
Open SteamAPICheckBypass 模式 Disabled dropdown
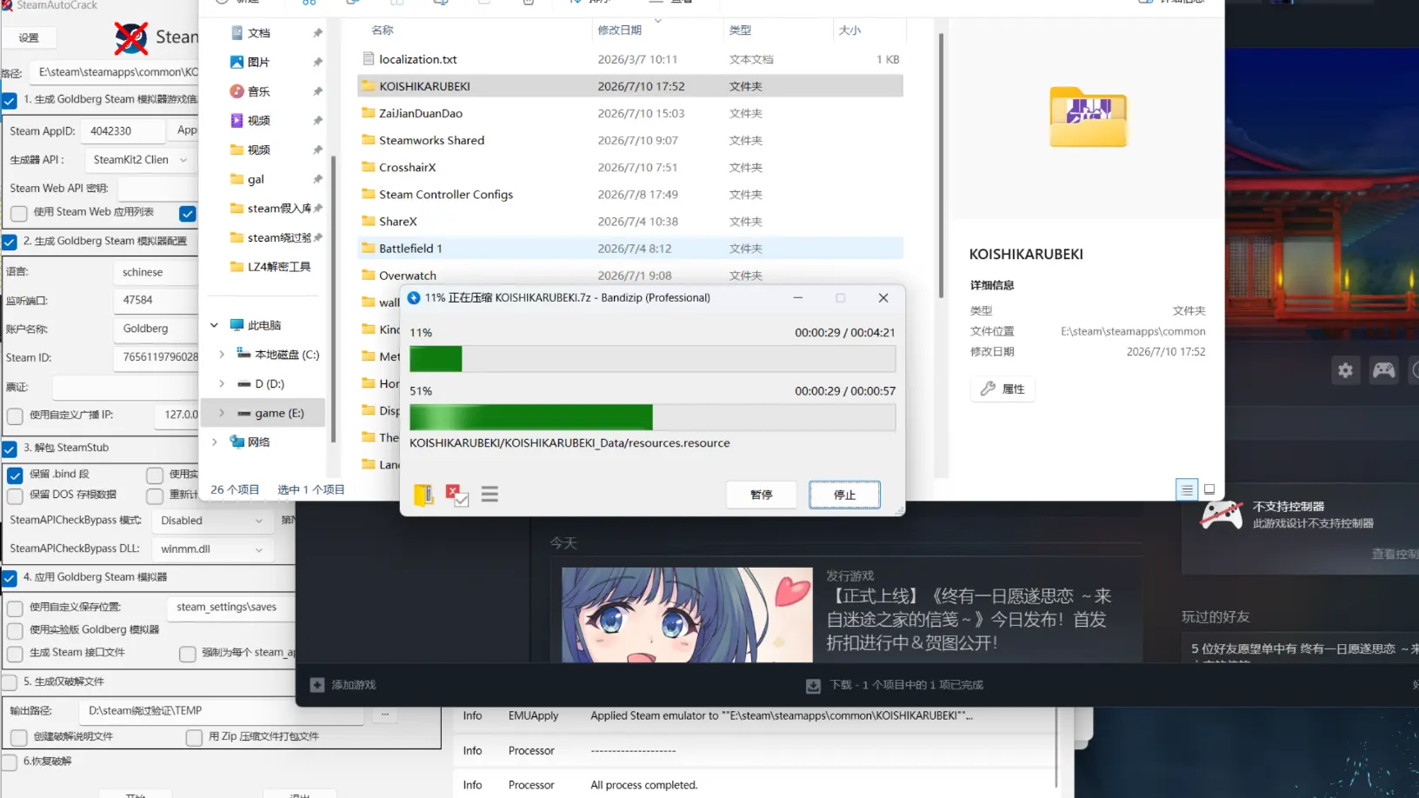coord(212,521)
